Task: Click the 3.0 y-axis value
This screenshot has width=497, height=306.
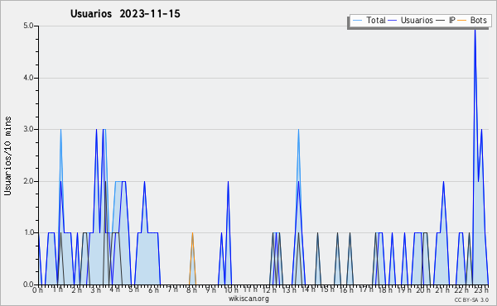Action: click(28, 129)
